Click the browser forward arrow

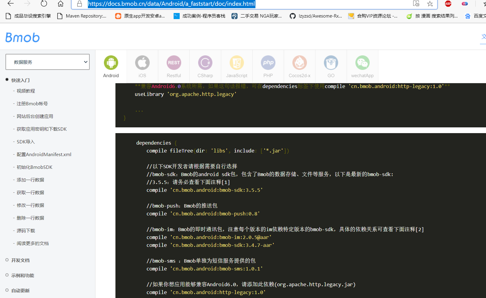(x=27, y=4)
